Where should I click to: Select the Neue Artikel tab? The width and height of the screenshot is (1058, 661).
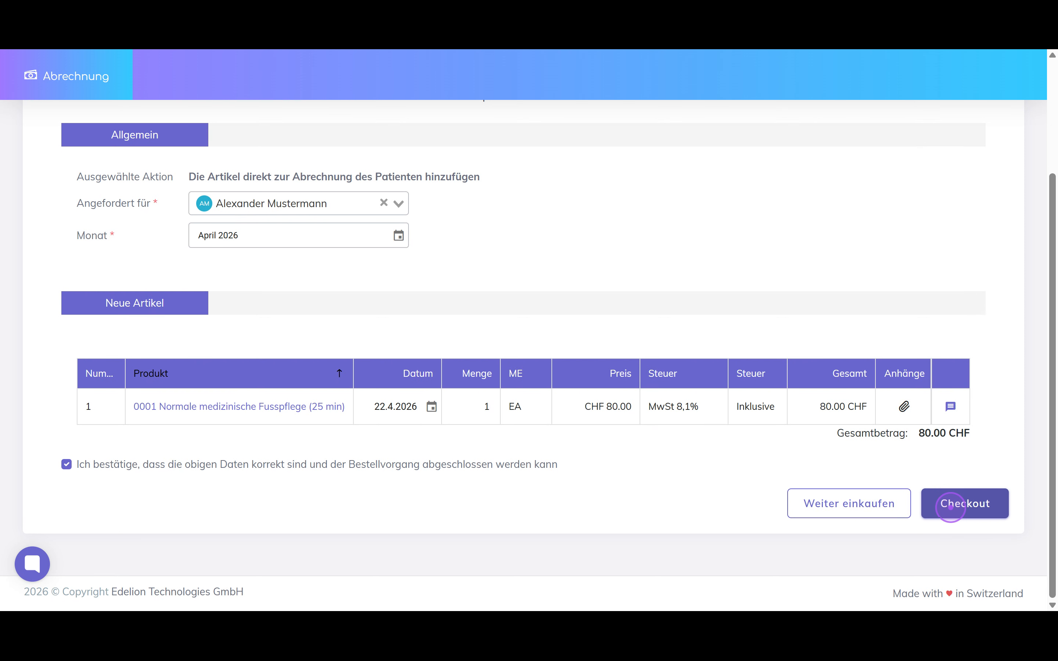[135, 303]
